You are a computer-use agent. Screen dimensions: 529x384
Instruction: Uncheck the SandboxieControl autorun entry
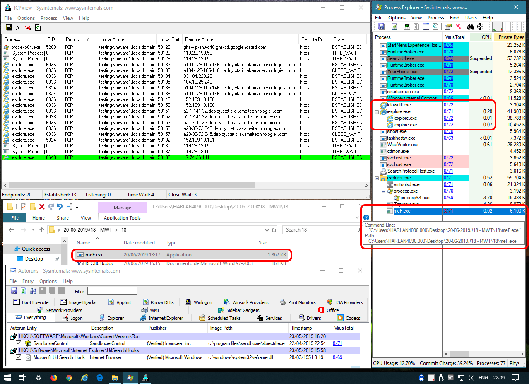click(18, 343)
